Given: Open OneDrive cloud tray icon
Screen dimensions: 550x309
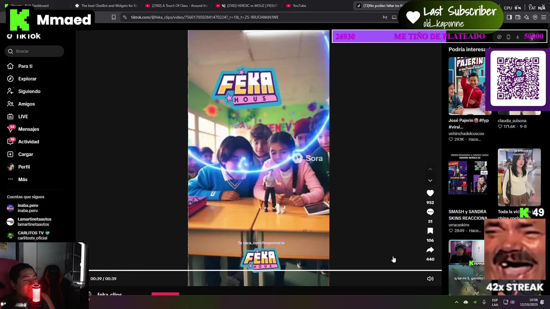Looking at the screenshot, I should tap(465, 302).
